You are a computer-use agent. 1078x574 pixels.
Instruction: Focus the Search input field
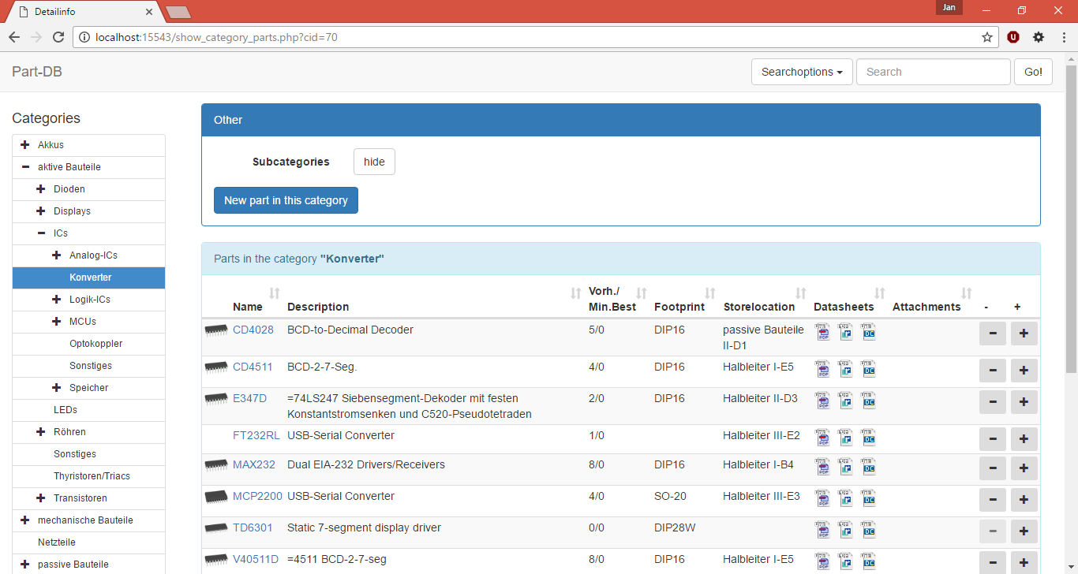pyautogui.click(x=933, y=72)
